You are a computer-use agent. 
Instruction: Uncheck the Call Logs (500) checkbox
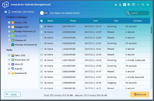point(9,36)
